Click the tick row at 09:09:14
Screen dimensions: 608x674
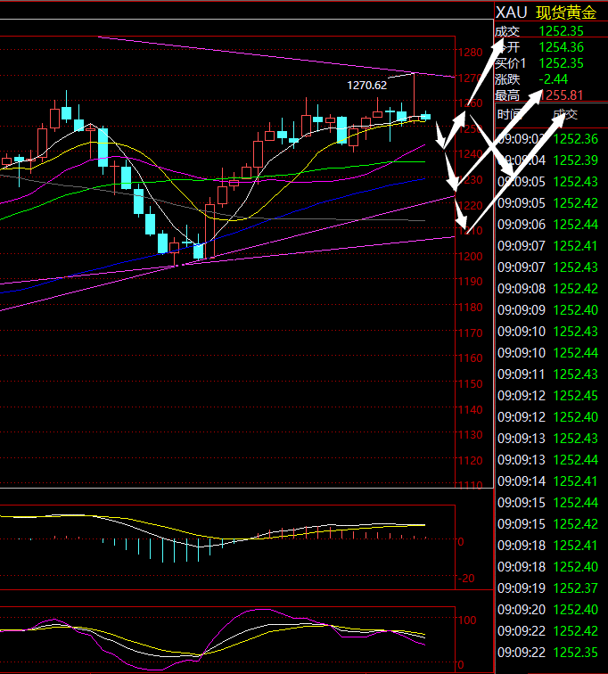tap(550, 481)
